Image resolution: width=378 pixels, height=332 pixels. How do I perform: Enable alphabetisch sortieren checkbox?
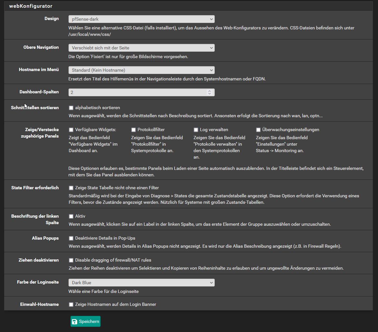[x=71, y=108]
